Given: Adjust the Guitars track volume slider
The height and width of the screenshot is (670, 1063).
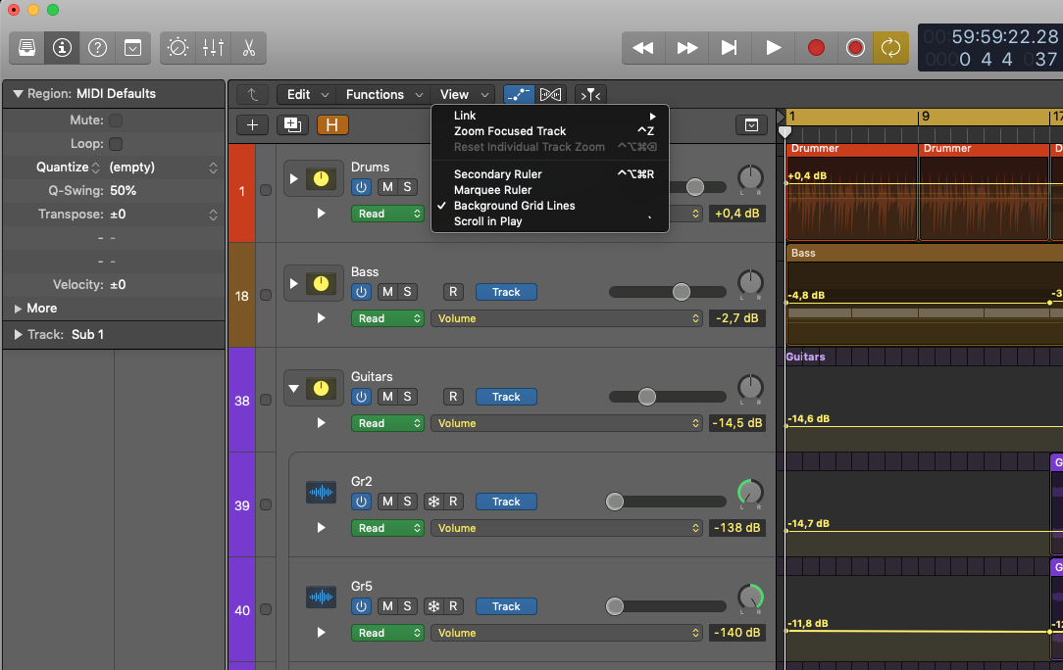Looking at the screenshot, I should (x=667, y=397).
